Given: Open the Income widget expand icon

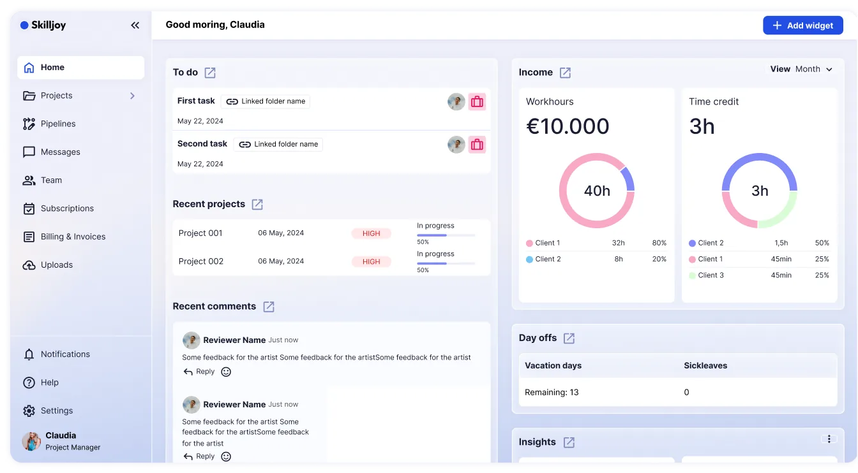Looking at the screenshot, I should click(565, 73).
